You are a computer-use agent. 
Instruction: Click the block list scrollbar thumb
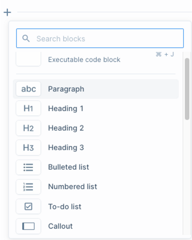click(187, 89)
